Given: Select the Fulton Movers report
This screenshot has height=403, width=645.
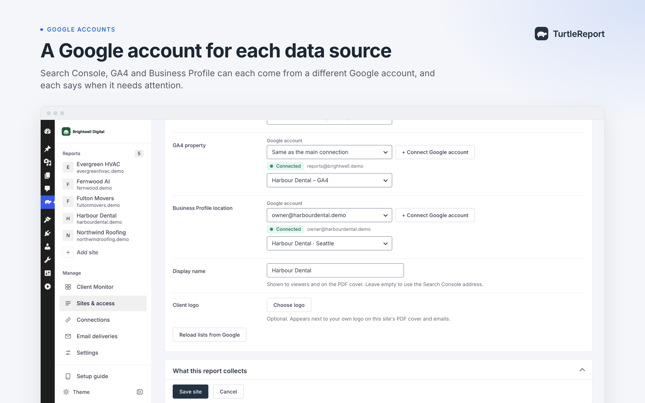Looking at the screenshot, I should click(x=103, y=201).
